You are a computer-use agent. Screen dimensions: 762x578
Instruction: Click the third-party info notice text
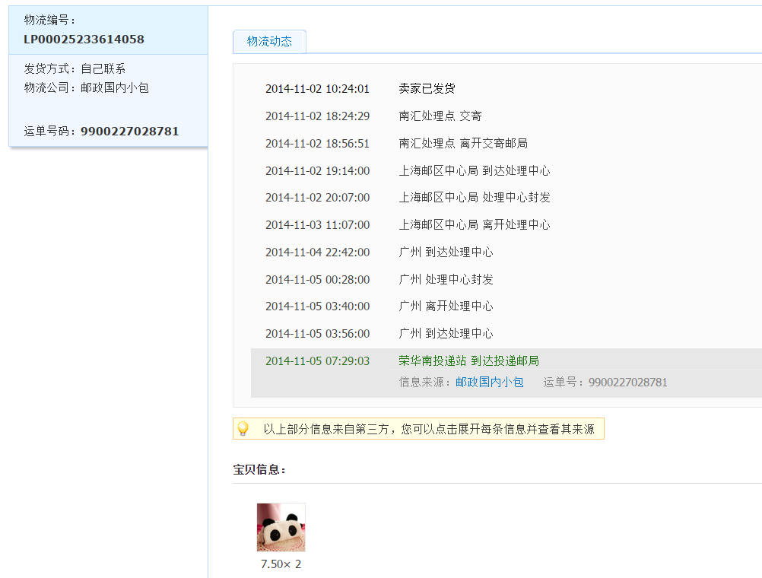click(x=428, y=429)
